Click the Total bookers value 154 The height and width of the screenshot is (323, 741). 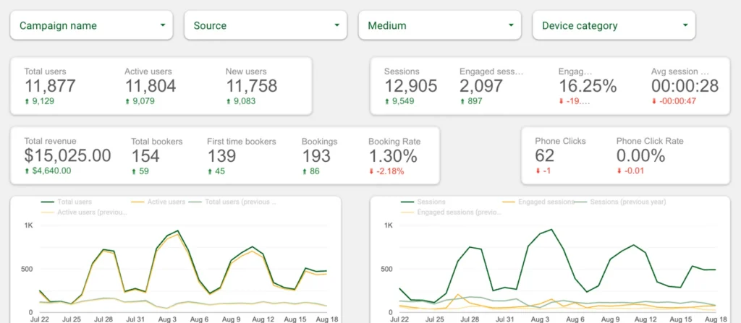(x=145, y=155)
